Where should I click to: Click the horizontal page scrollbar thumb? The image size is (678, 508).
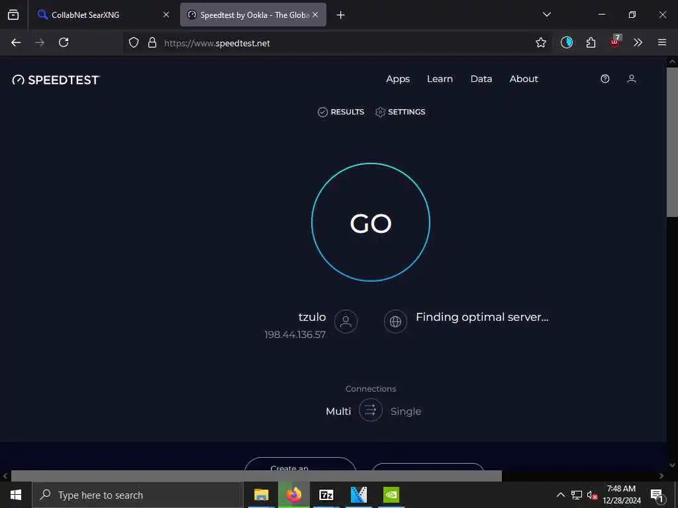click(x=256, y=476)
